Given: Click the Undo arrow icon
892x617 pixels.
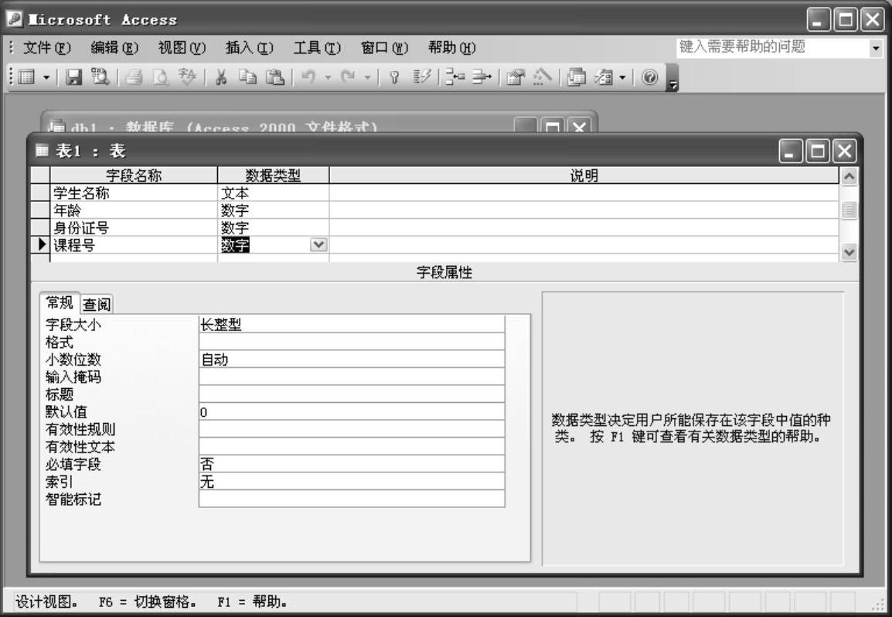Looking at the screenshot, I should click(x=308, y=77).
